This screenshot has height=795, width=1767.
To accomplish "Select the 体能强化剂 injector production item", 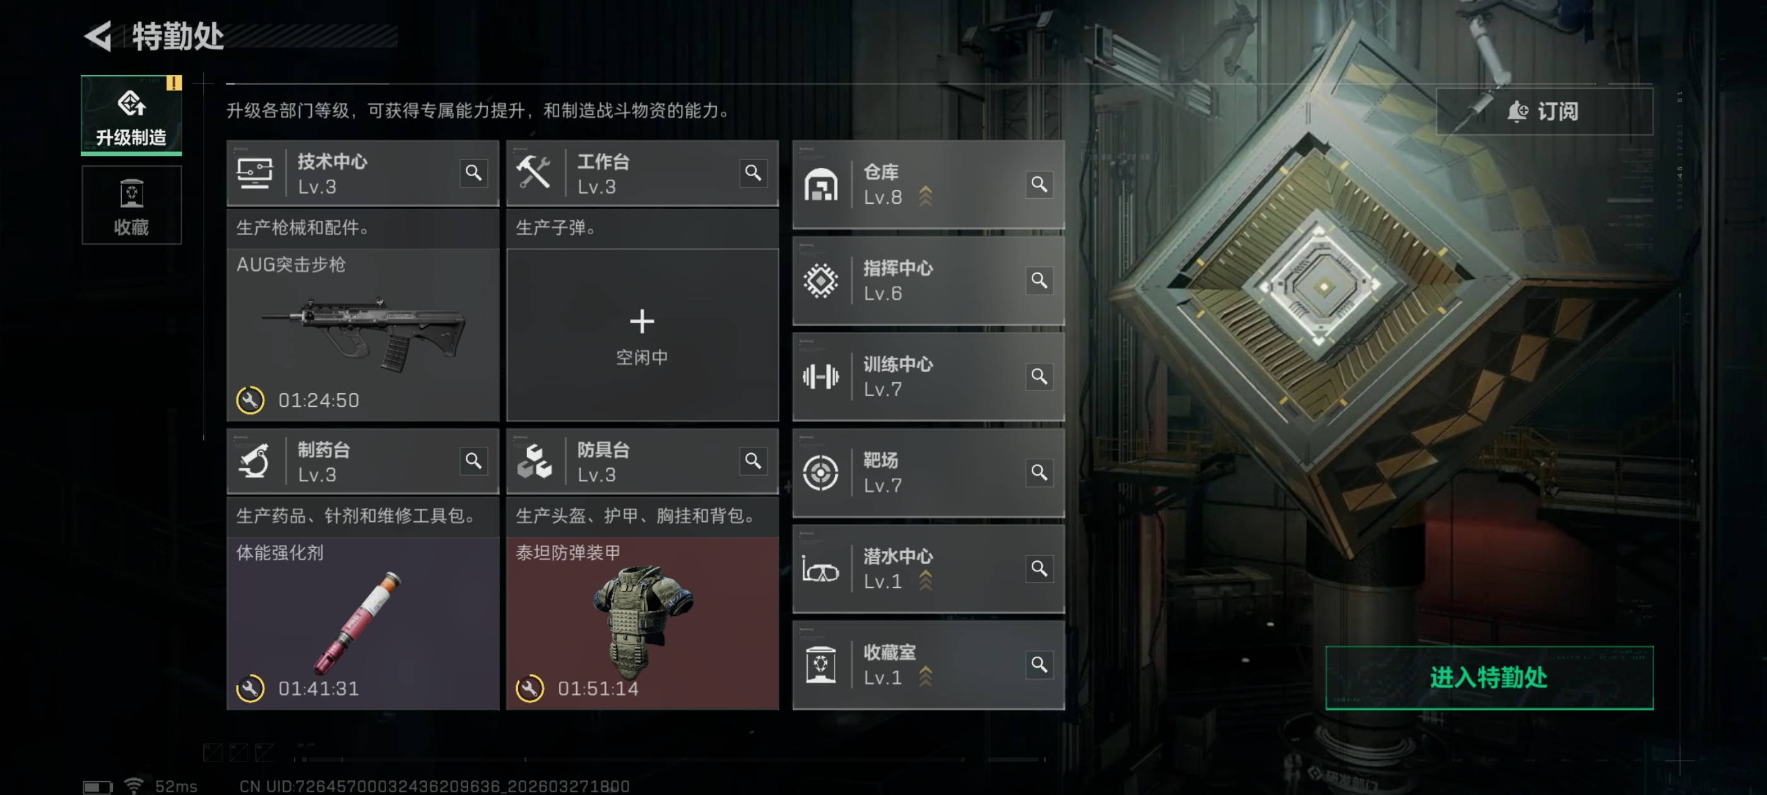I will pyautogui.click(x=363, y=623).
